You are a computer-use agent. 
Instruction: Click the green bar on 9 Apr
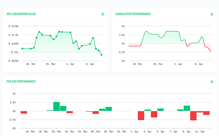coord(187,108)
